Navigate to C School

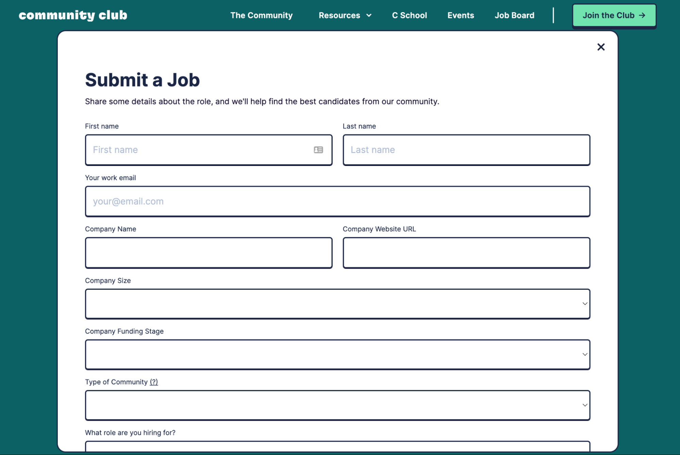pyautogui.click(x=409, y=16)
